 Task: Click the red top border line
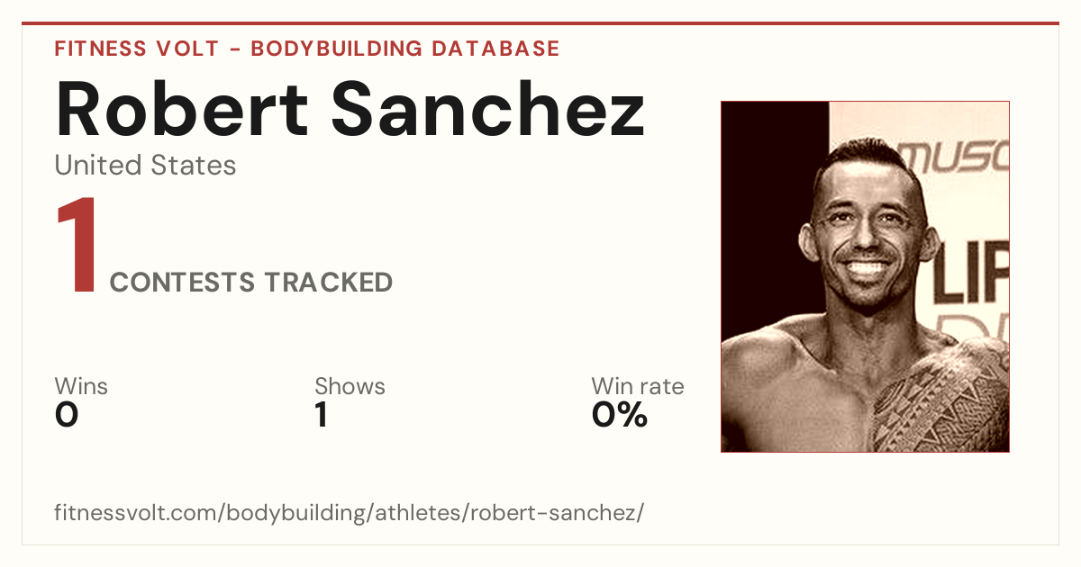[x=540, y=23]
